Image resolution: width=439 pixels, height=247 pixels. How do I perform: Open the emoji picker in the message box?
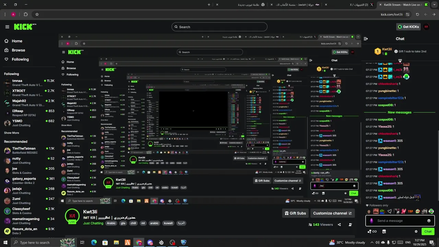coord(429,221)
